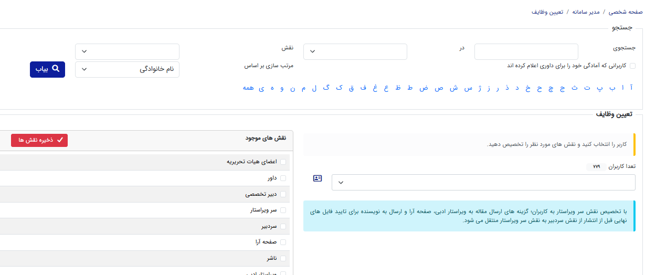The height and width of the screenshot is (275, 645).
Task: Open the 'در' search field dropdown
Action: pyautogui.click(x=355, y=51)
